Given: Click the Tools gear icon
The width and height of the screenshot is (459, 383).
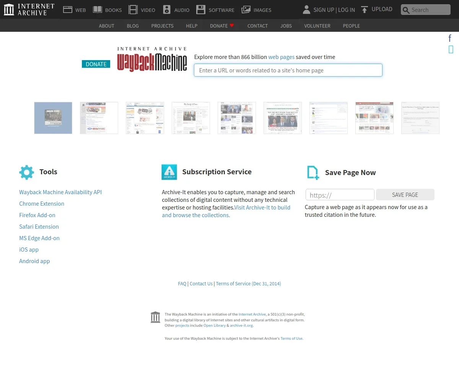Looking at the screenshot, I should pyautogui.click(x=26, y=172).
